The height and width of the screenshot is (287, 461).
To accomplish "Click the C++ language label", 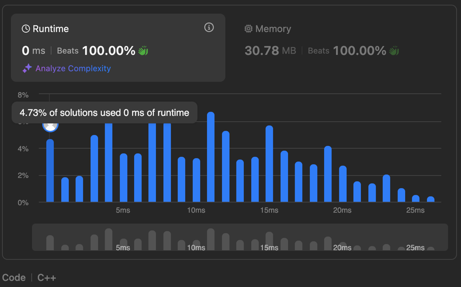I will tap(47, 278).
